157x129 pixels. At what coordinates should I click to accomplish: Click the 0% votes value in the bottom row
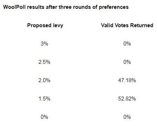[127, 117]
